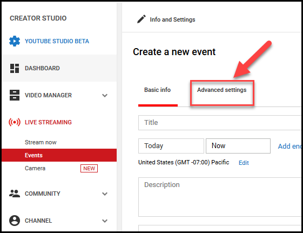Click the United States Pacific timezone text
Viewport: 303px width, 233px height.
click(184, 162)
